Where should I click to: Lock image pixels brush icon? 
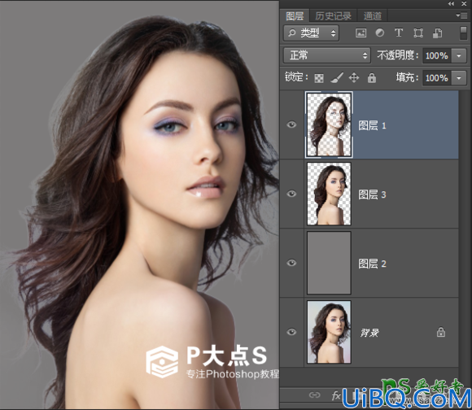click(x=337, y=78)
